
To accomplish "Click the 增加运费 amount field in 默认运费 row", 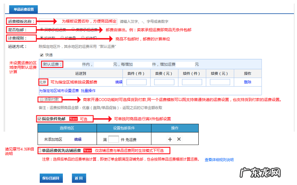I will pos(185,65).
